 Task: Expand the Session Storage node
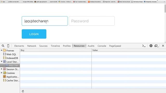pos(2,69)
